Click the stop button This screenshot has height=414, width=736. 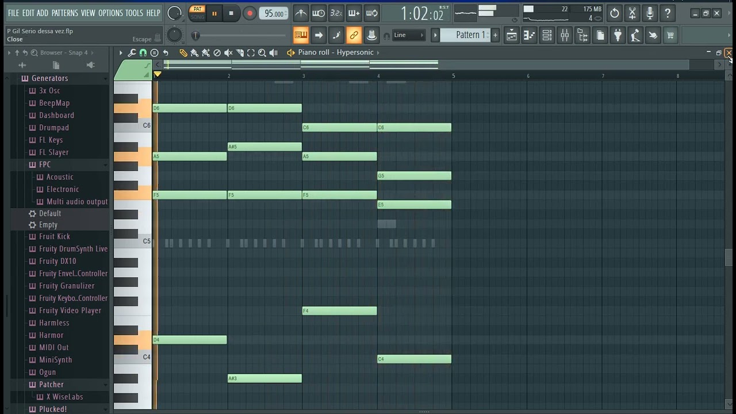click(231, 13)
